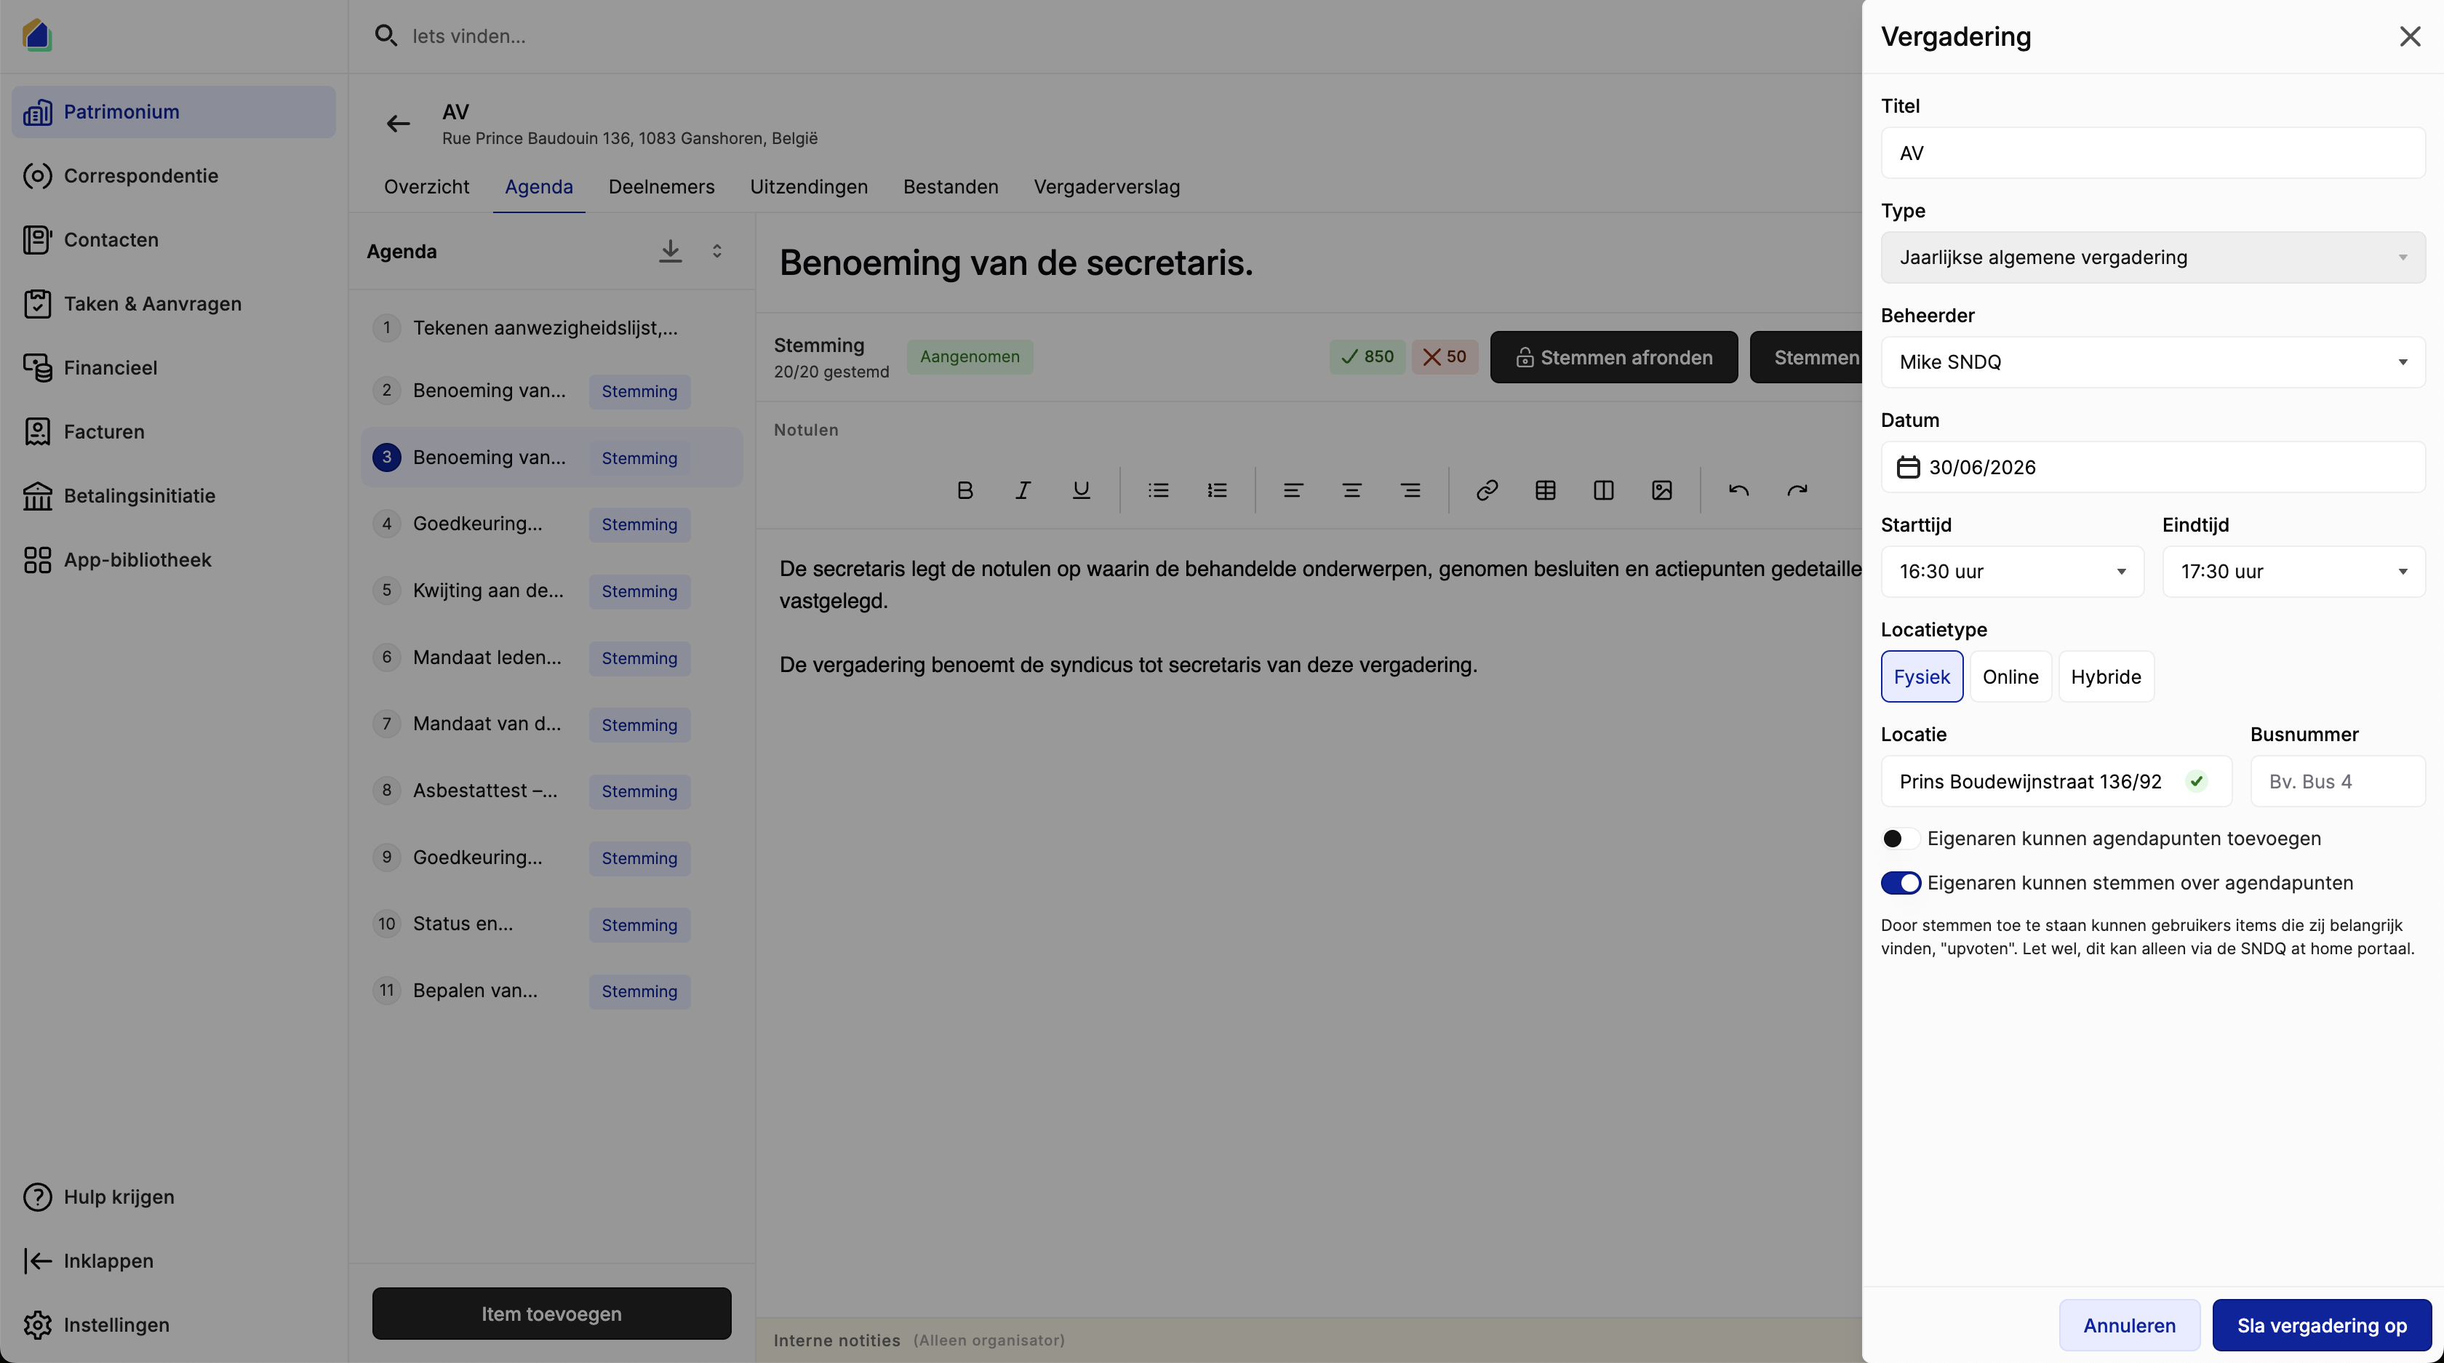Undo last edit
2444x1363 pixels.
[1738, 490]
